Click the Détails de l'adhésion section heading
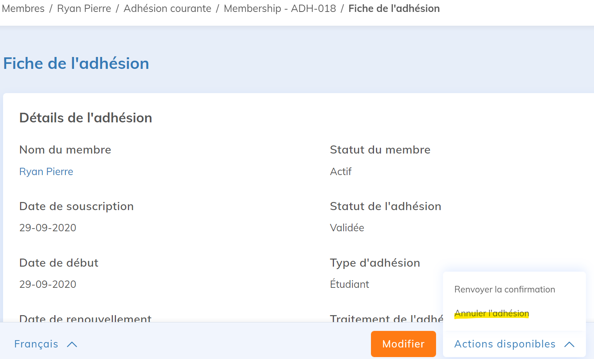 pyautogui.click(x=86, y=118)
